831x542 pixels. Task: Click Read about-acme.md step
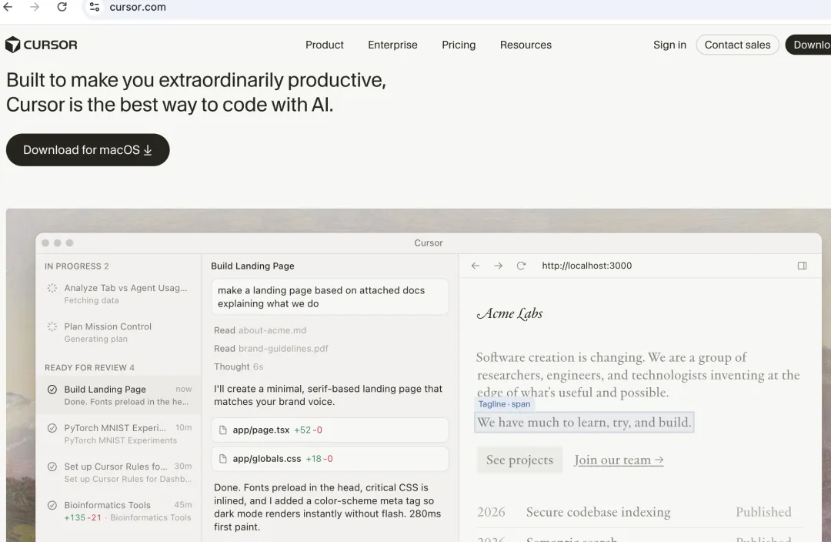[x=260, y=330]
